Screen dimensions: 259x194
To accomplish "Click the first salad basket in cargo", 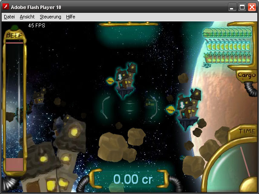I will pyautogui.click(x=208, y=58).
